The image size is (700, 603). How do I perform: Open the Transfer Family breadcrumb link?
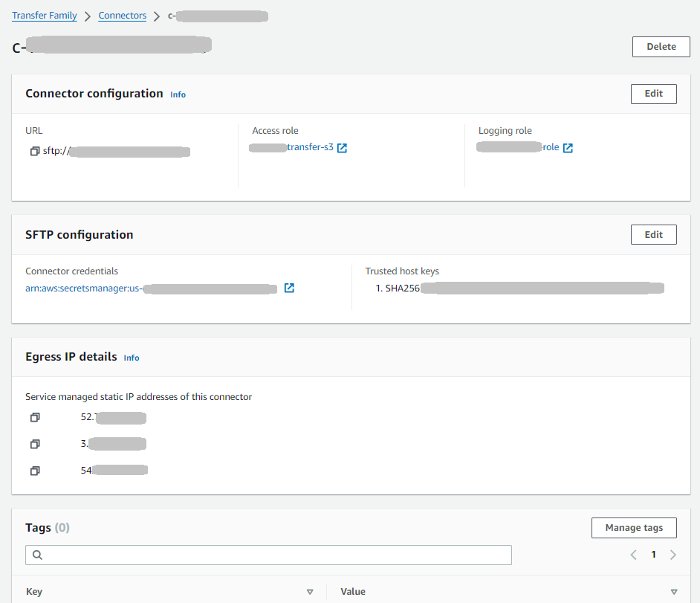point(44,16)
